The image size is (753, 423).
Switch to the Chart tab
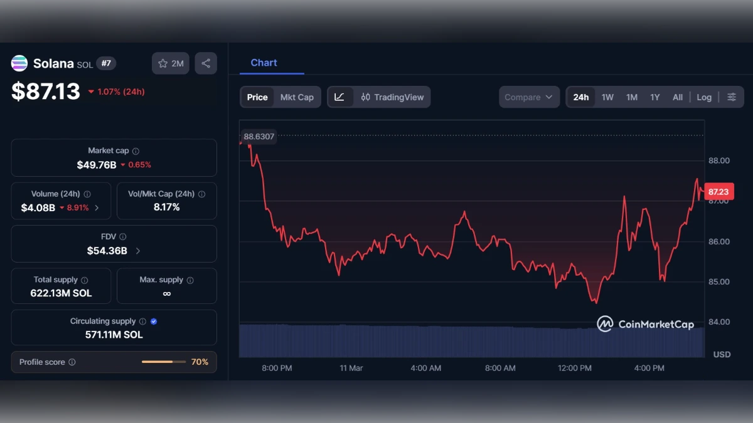[264, 63]
